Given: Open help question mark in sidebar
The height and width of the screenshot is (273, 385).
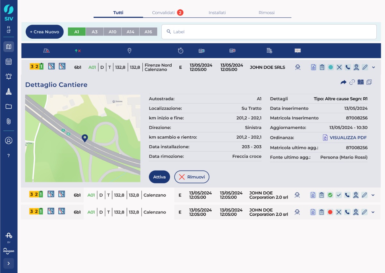Looking at the screenshot, I should point(9,156).
